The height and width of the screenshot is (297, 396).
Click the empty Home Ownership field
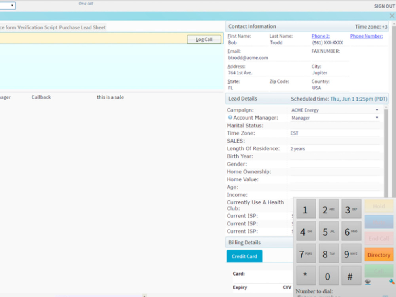(335, 172)
